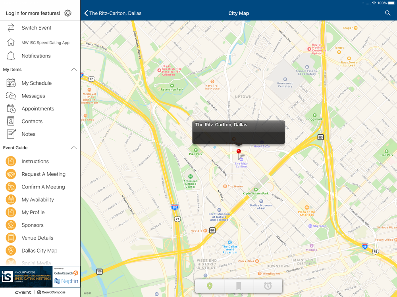The width and height of the screenshot is (397, 297).
Task: Collapse the Event Guide section
Action: pos(74,148)
